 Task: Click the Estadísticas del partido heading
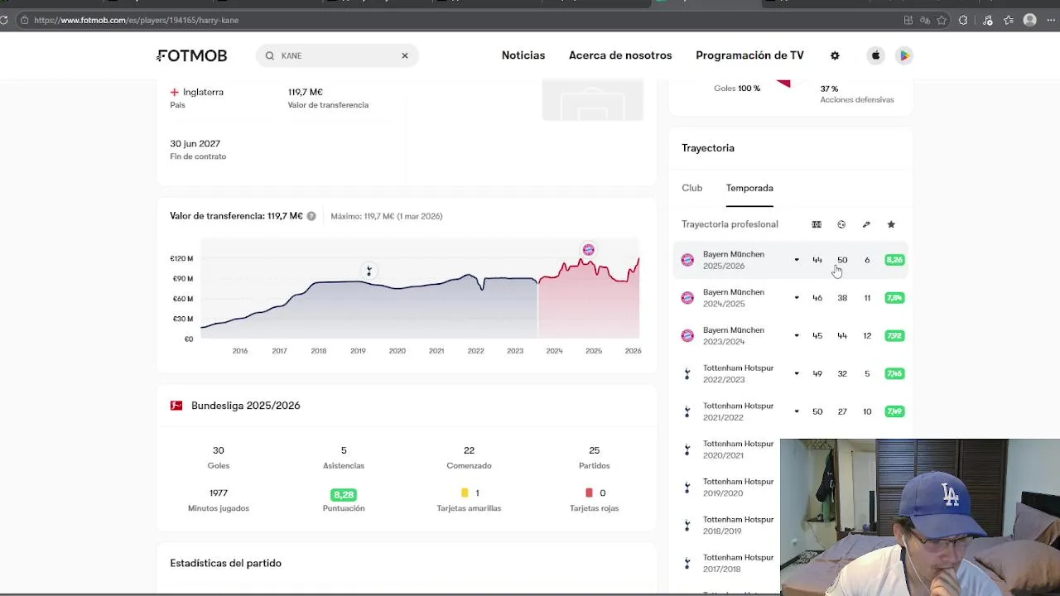pos(226,563)
